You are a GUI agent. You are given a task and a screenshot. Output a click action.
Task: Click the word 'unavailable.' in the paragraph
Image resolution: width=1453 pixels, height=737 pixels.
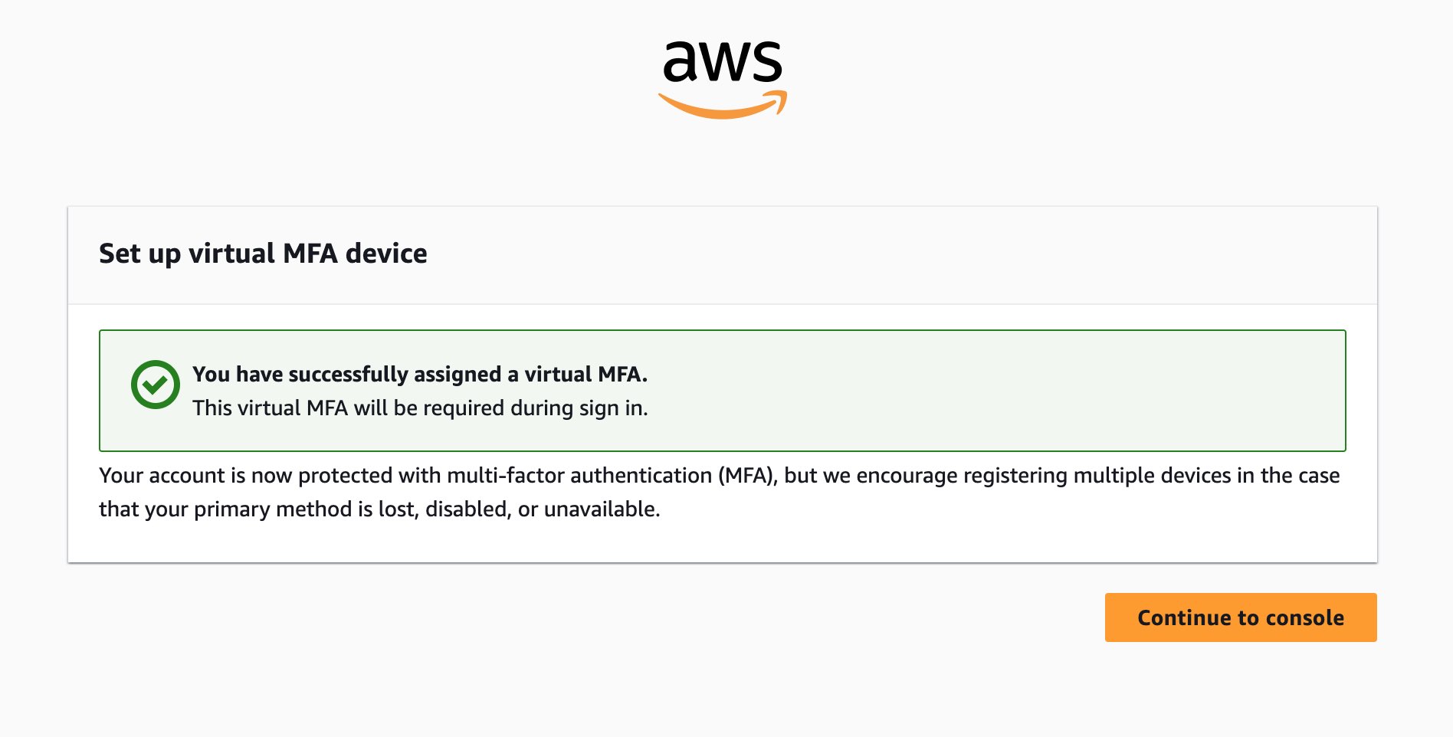[602, 509]
